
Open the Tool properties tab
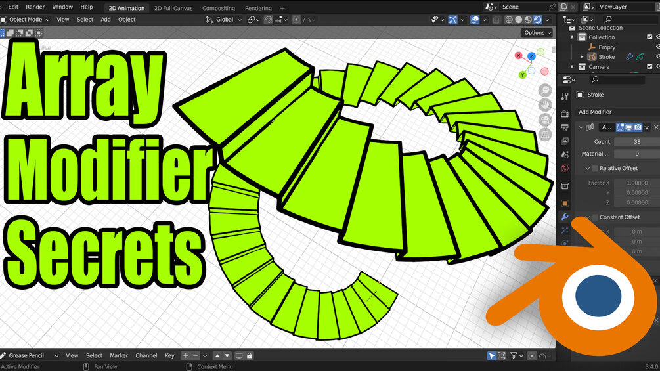[x=565, y=97]
